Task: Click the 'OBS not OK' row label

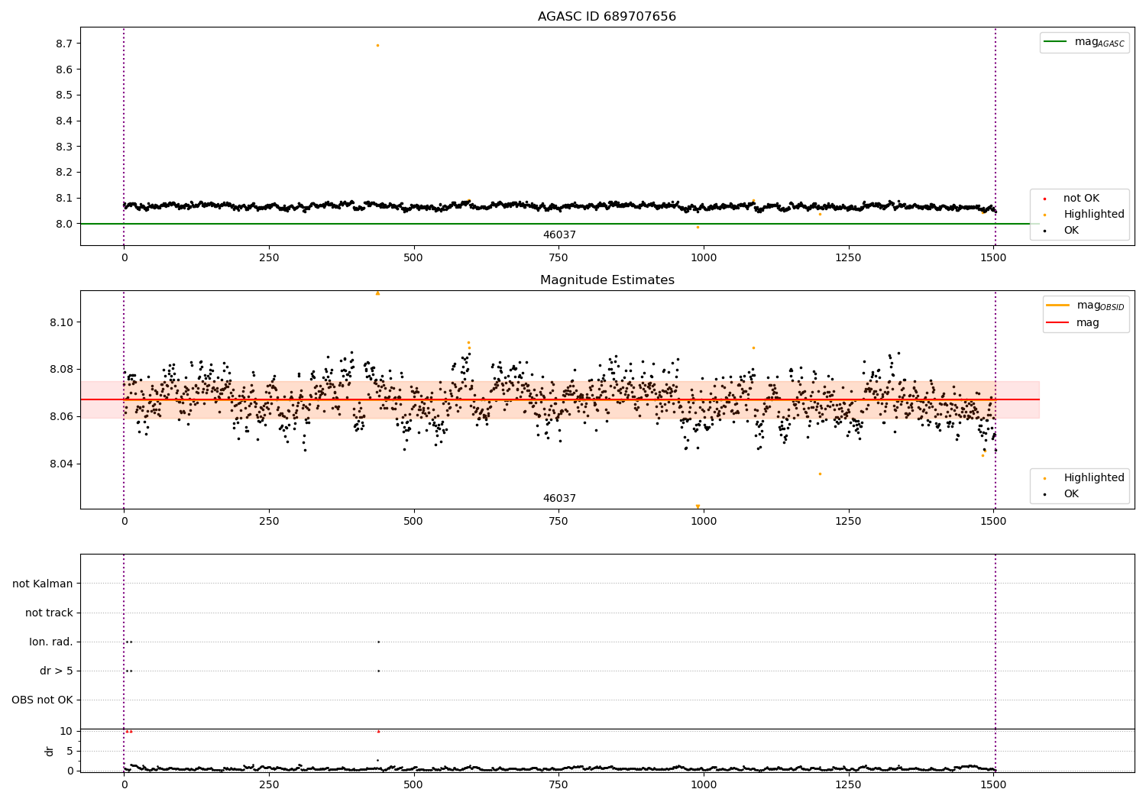Action: pyautogui.click(x=43, y=700)
